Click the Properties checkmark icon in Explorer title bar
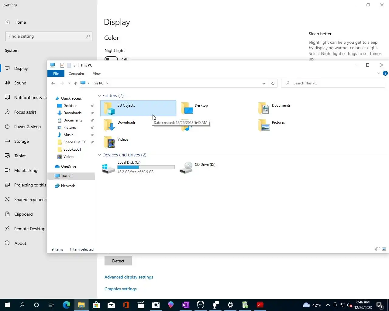Viewport: 389px width, 311px height. [62, 65]
